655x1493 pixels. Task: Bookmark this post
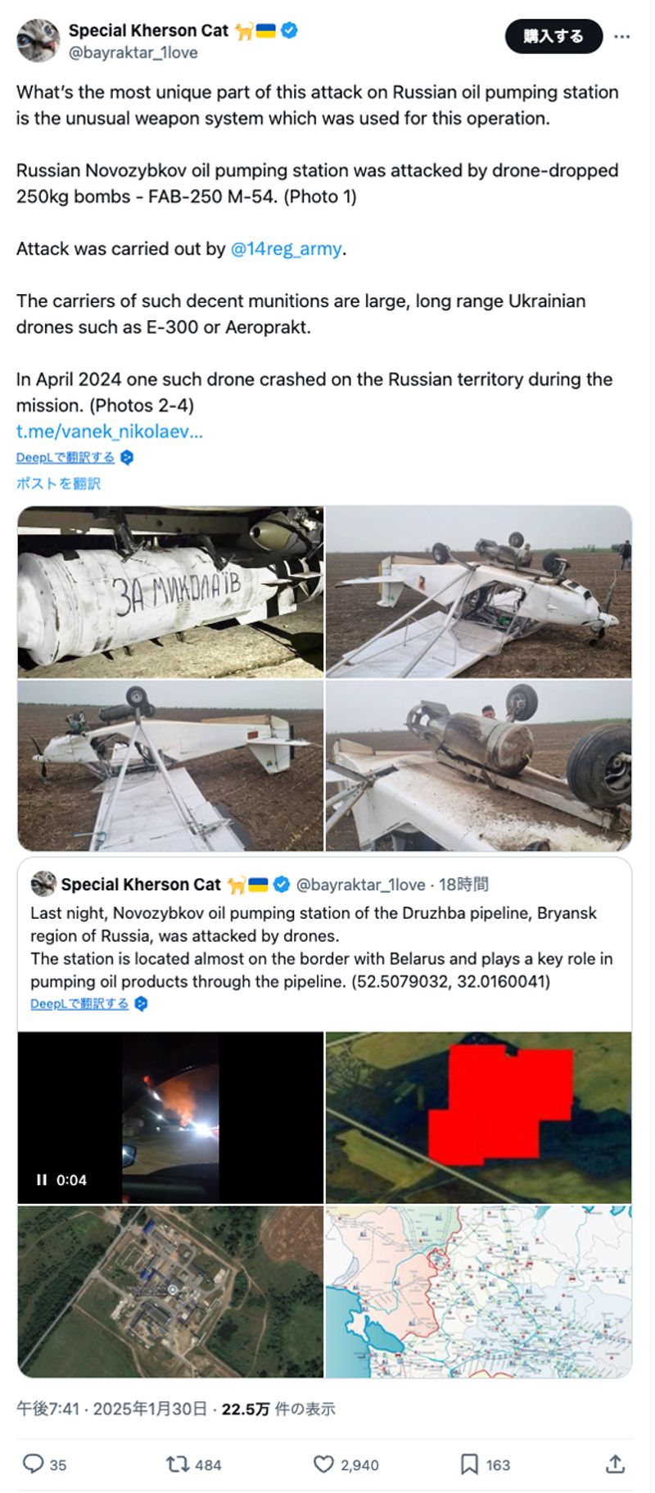point(469,1464)
